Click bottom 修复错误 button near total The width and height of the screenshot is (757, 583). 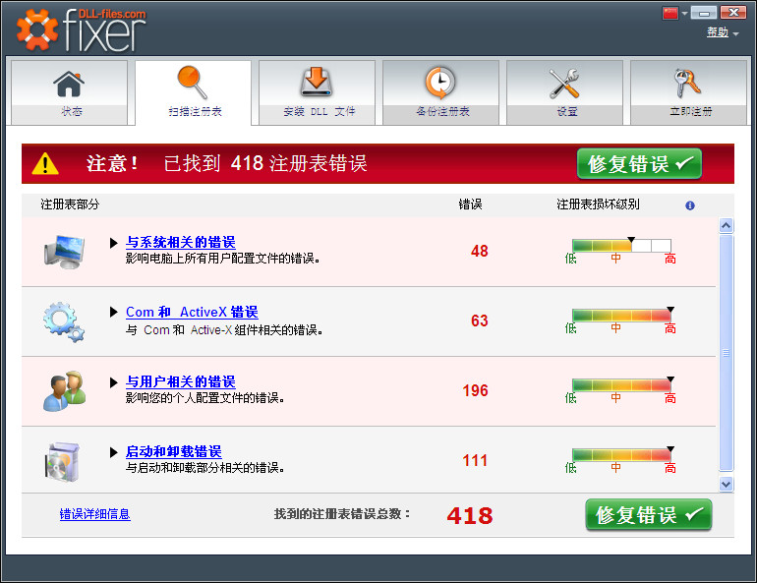click(x=649, y=515)
